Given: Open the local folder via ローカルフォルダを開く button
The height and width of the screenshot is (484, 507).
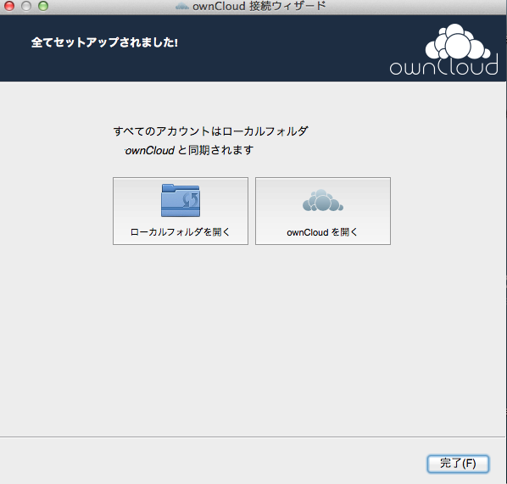Looking at the screenshot, I should (x=181, y=211).
